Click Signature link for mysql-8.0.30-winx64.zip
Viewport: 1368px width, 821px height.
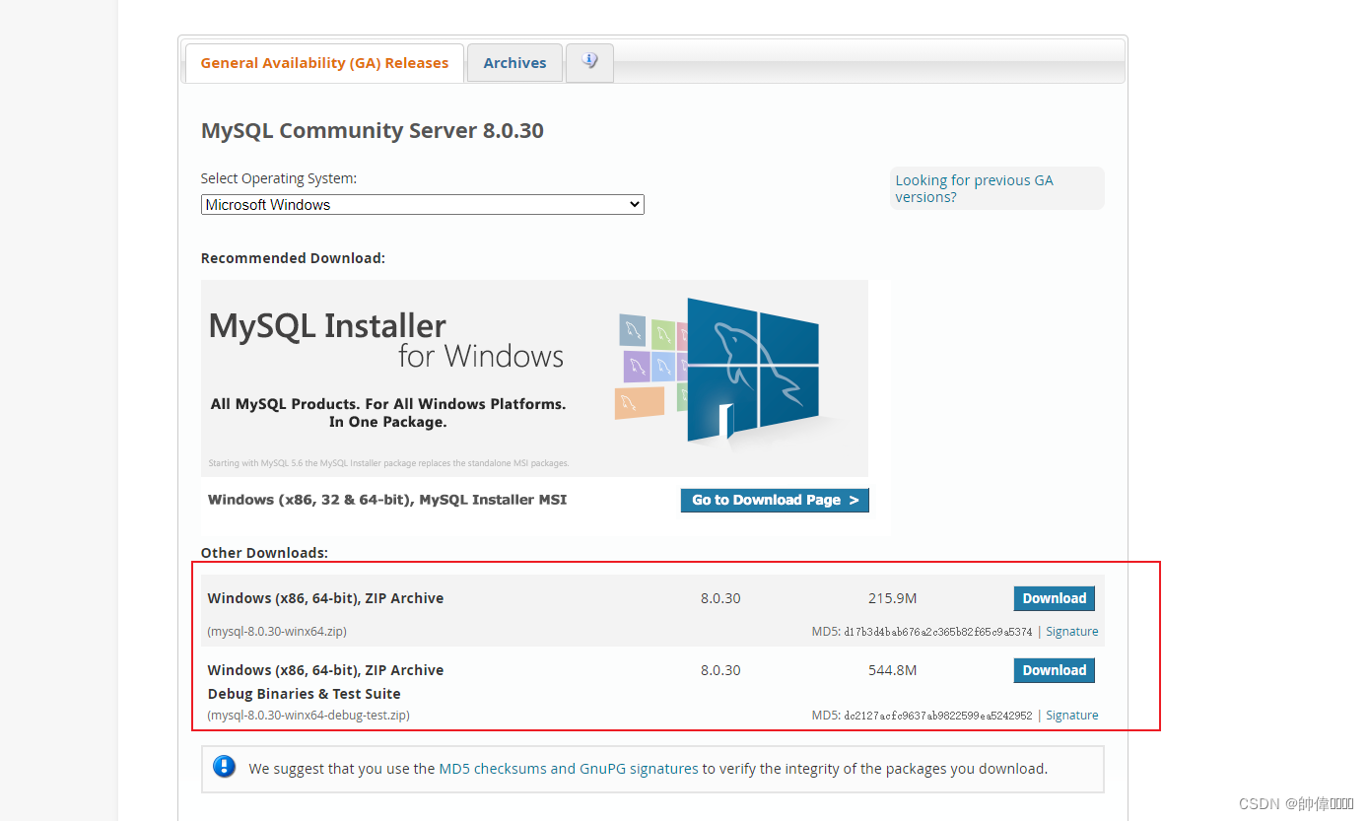tap(1072, 631)
